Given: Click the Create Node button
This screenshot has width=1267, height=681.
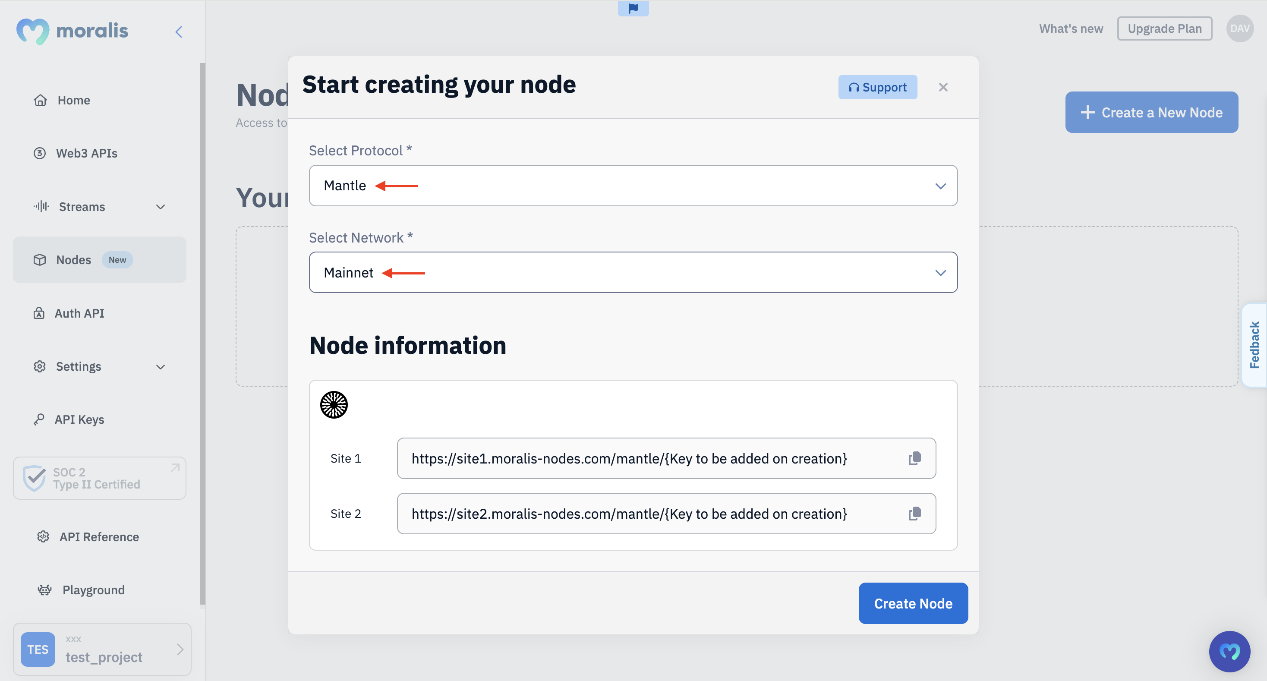Looking at the screenshot, I should [x=913, y=603].
